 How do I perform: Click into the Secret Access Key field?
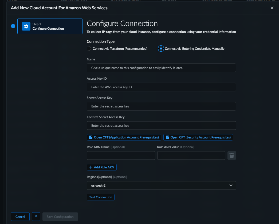pyautogui.click(x=161, y=106)
